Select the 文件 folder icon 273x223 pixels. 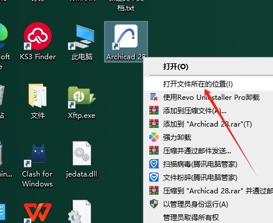38,101
